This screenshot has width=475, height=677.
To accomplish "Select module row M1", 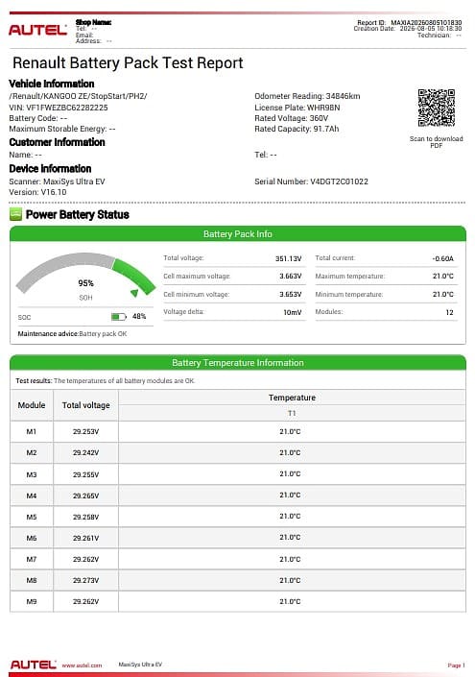I will (x=238, y=431).
